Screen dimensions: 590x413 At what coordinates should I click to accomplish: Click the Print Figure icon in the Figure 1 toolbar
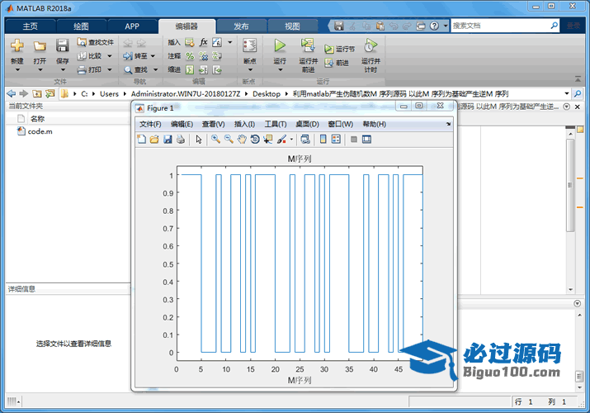(181, 140)
